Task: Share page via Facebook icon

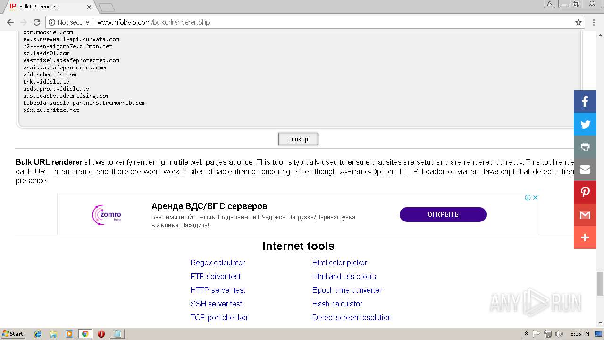Action: pos(585,101)
